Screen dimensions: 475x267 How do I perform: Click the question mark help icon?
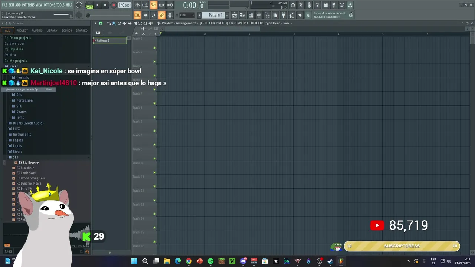(317, 5)
